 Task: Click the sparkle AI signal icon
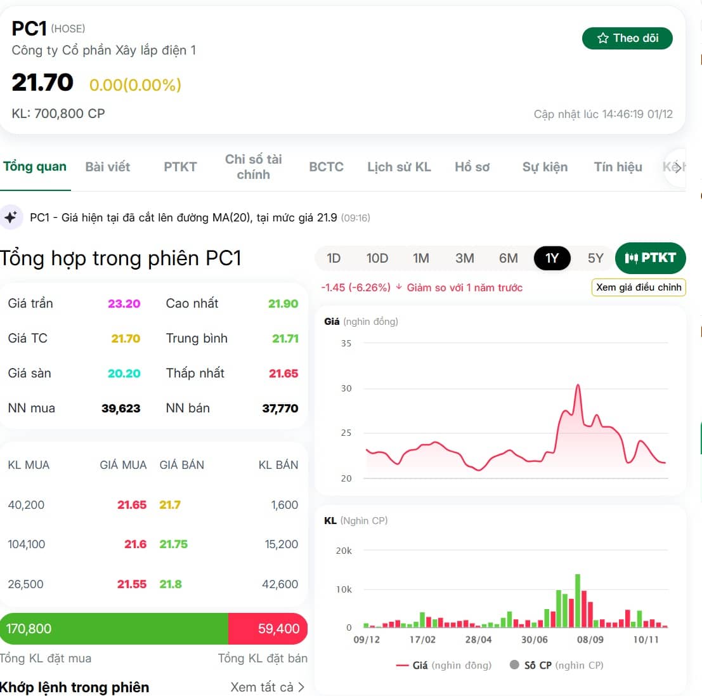click(x=11, y=217)
